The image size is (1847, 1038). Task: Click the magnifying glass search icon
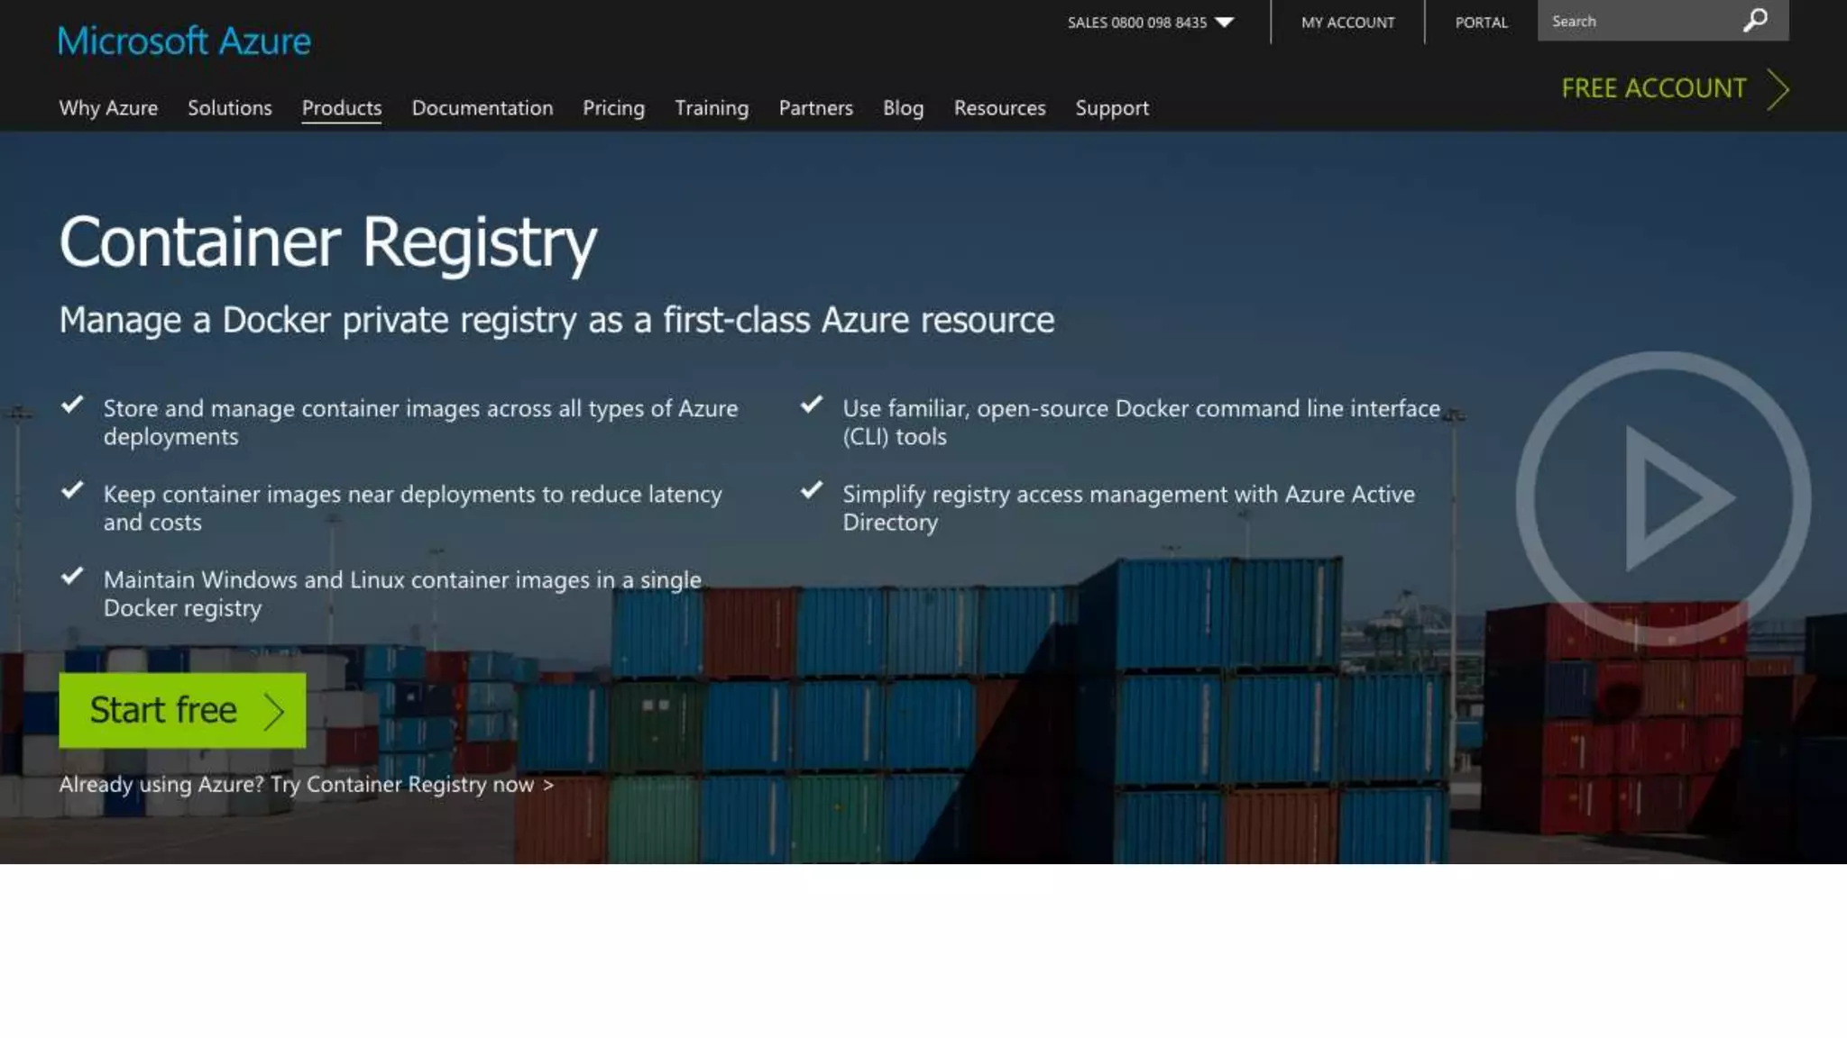click(x=1755, y=21)
